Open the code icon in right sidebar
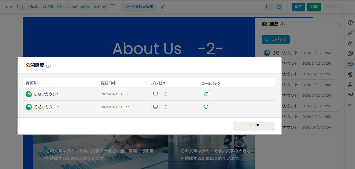 click(350, 105)
